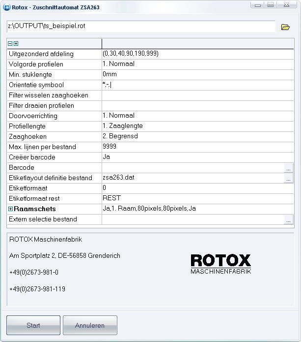Select the 'Etiketlayout definitie bestand' label
This screenshot has width=301, height=342.
(51, 178)
